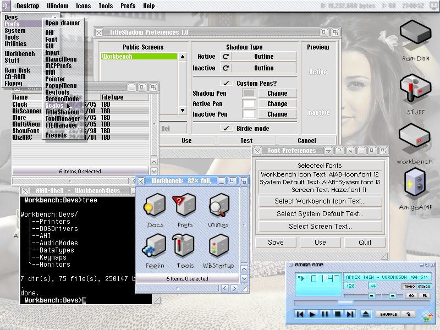Click Change next to Inactive Pen
This screenshot has width=440, height=330.
pos(277,114)
